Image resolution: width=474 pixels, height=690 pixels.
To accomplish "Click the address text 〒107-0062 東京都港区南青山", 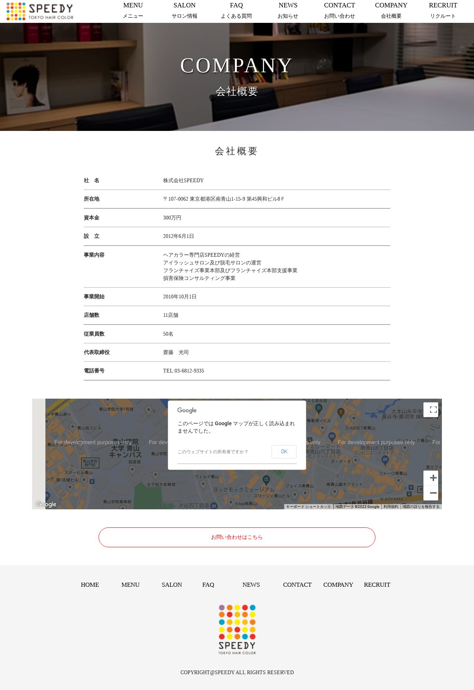I will tap(223, 199).
